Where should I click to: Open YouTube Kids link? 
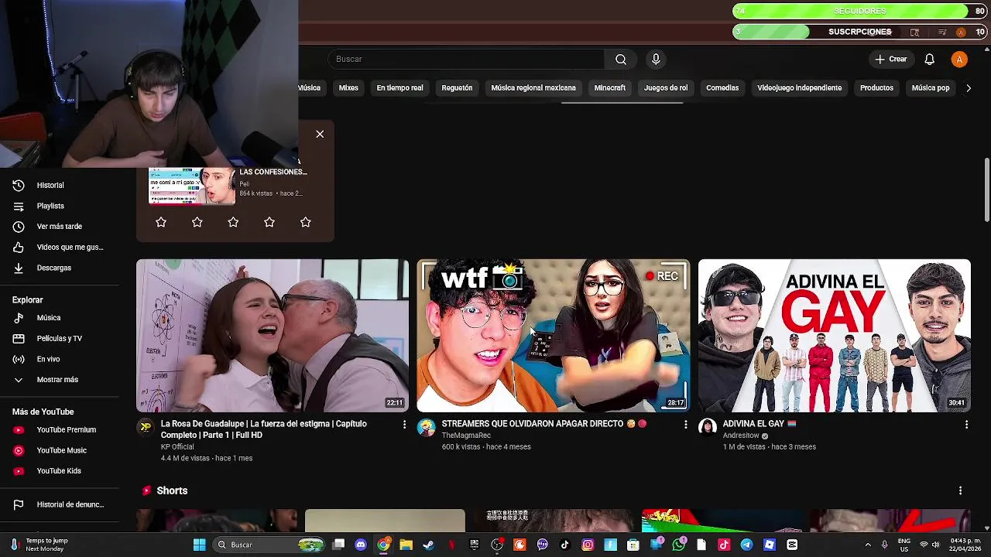click(x=60, y=471)
